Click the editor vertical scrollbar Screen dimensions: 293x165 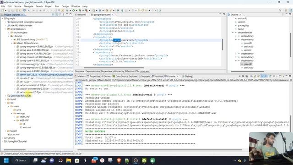pos(222,44)
